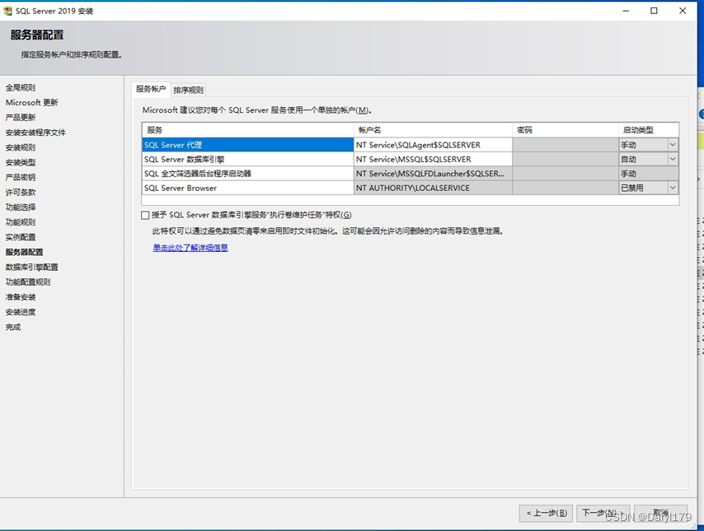Select the SQL Server 数据库引擎 service row
This screenshot has width=704, height=531.
click(248, 159)
